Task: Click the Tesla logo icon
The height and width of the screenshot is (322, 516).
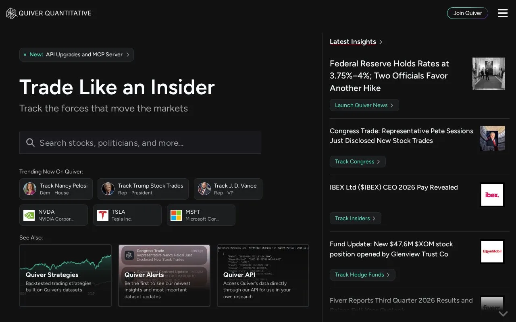Action: point(103,215)
